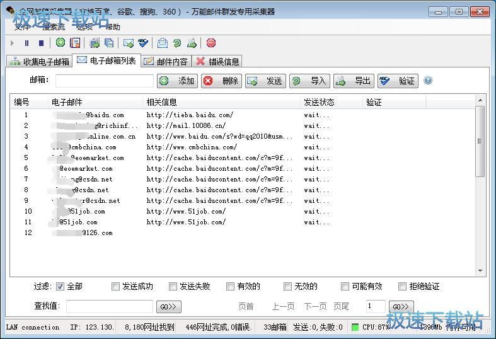Click the ABC checkmark verify toolbar icon
This screenshot has width=496, height=339.
(143, 43)
